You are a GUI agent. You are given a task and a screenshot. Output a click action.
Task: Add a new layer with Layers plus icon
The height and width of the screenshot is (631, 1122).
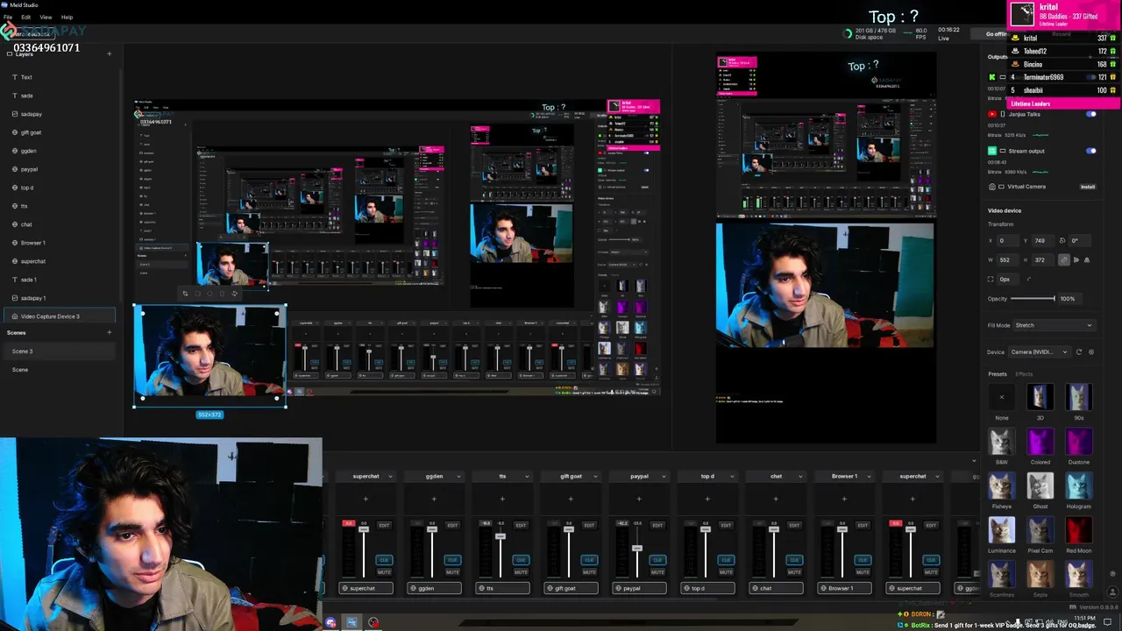click(110, 54)
